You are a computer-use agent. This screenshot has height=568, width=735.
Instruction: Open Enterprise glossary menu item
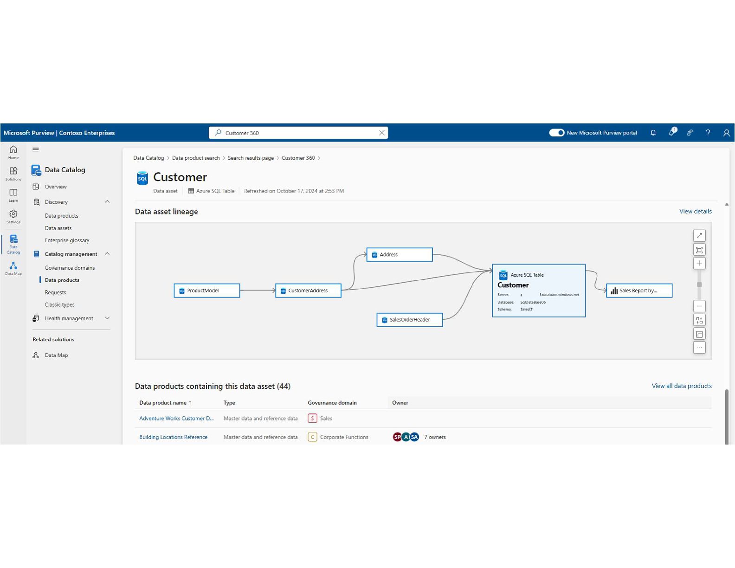pyautogui.click(x=67, y=240)
